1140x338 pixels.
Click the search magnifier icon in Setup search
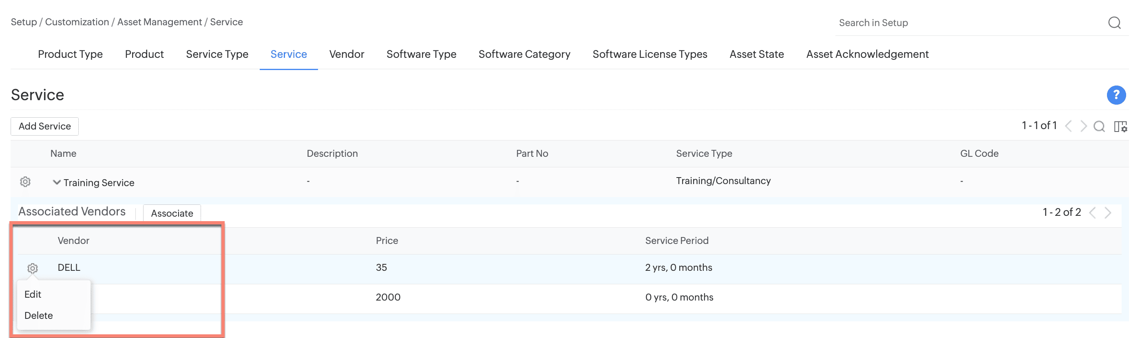click(x=1114, y=22)
